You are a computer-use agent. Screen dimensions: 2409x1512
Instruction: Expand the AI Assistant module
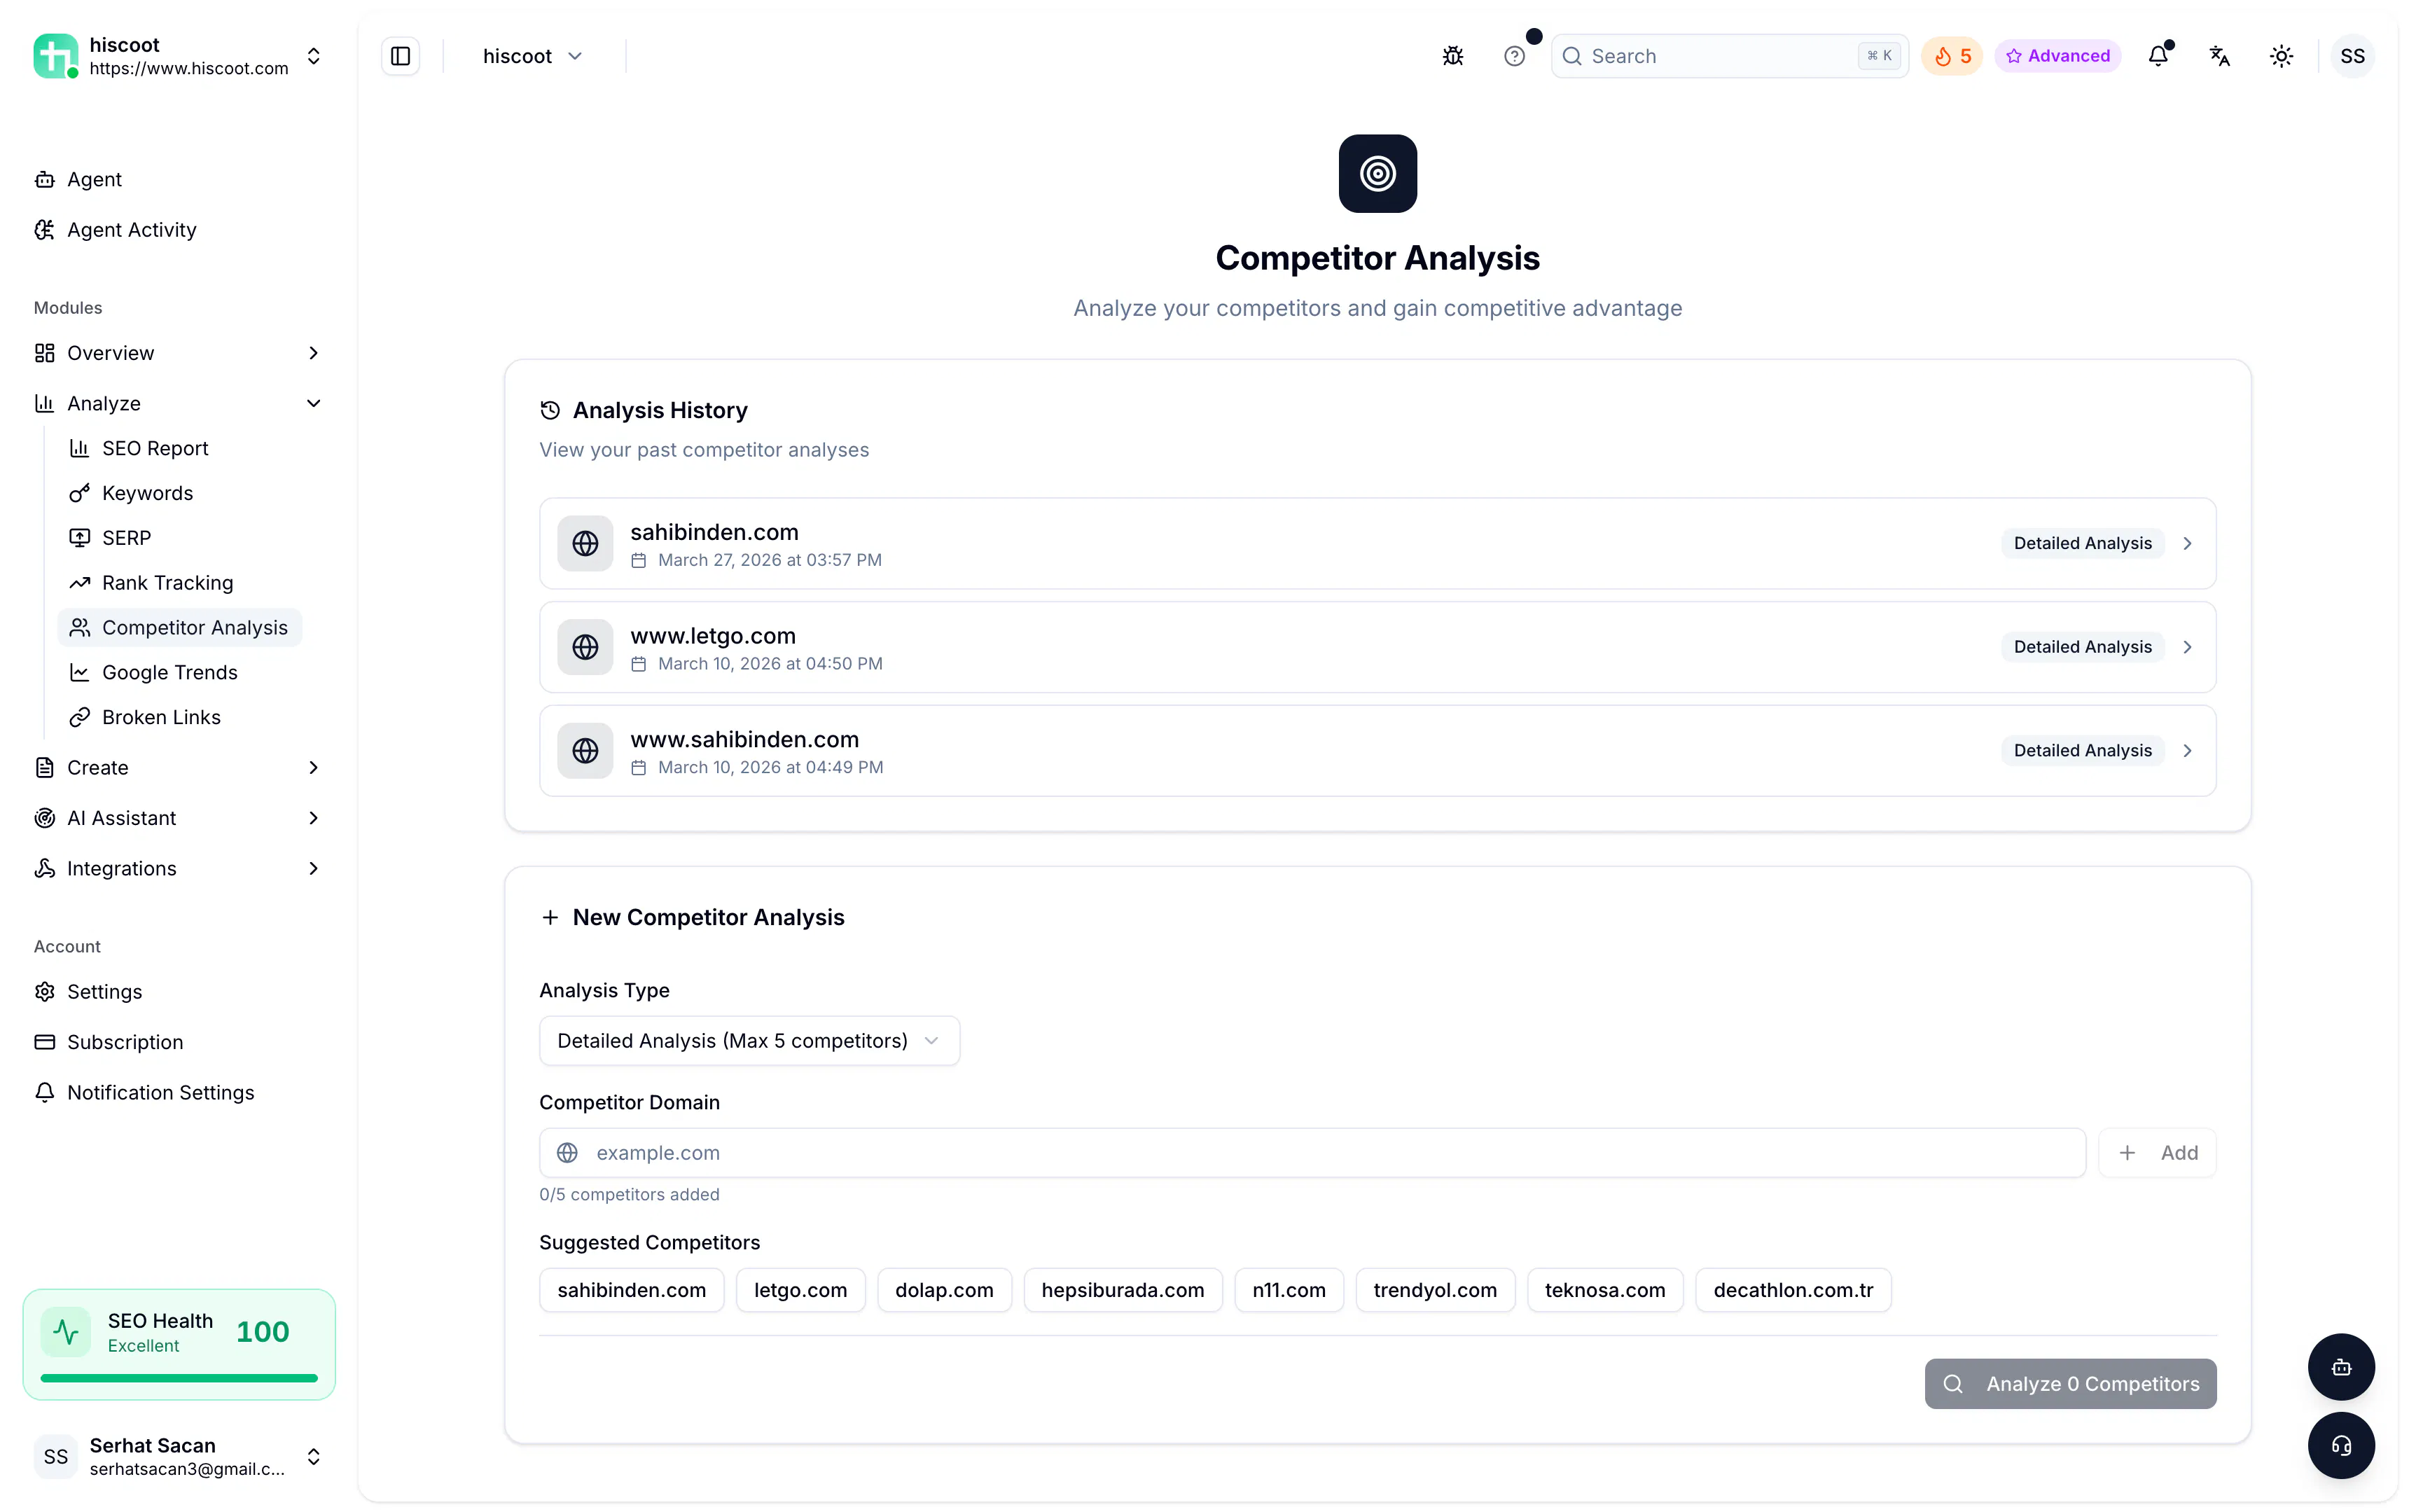[178, 818]
